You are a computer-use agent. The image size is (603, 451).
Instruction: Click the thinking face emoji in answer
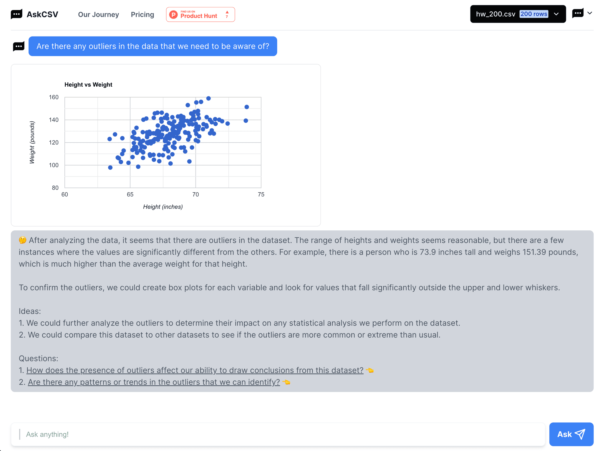(x=23, y=240)
